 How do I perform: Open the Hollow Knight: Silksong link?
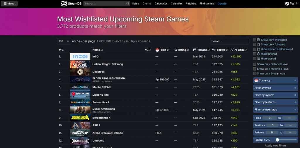pyautogui.click(x=108, y=64)
